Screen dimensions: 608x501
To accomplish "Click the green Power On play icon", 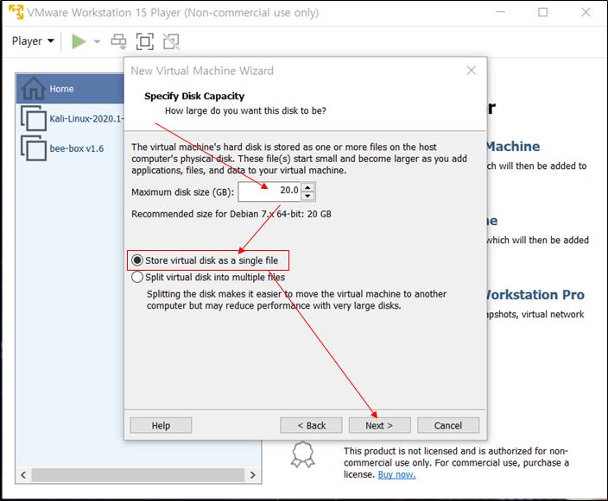I will pos(79,41).
